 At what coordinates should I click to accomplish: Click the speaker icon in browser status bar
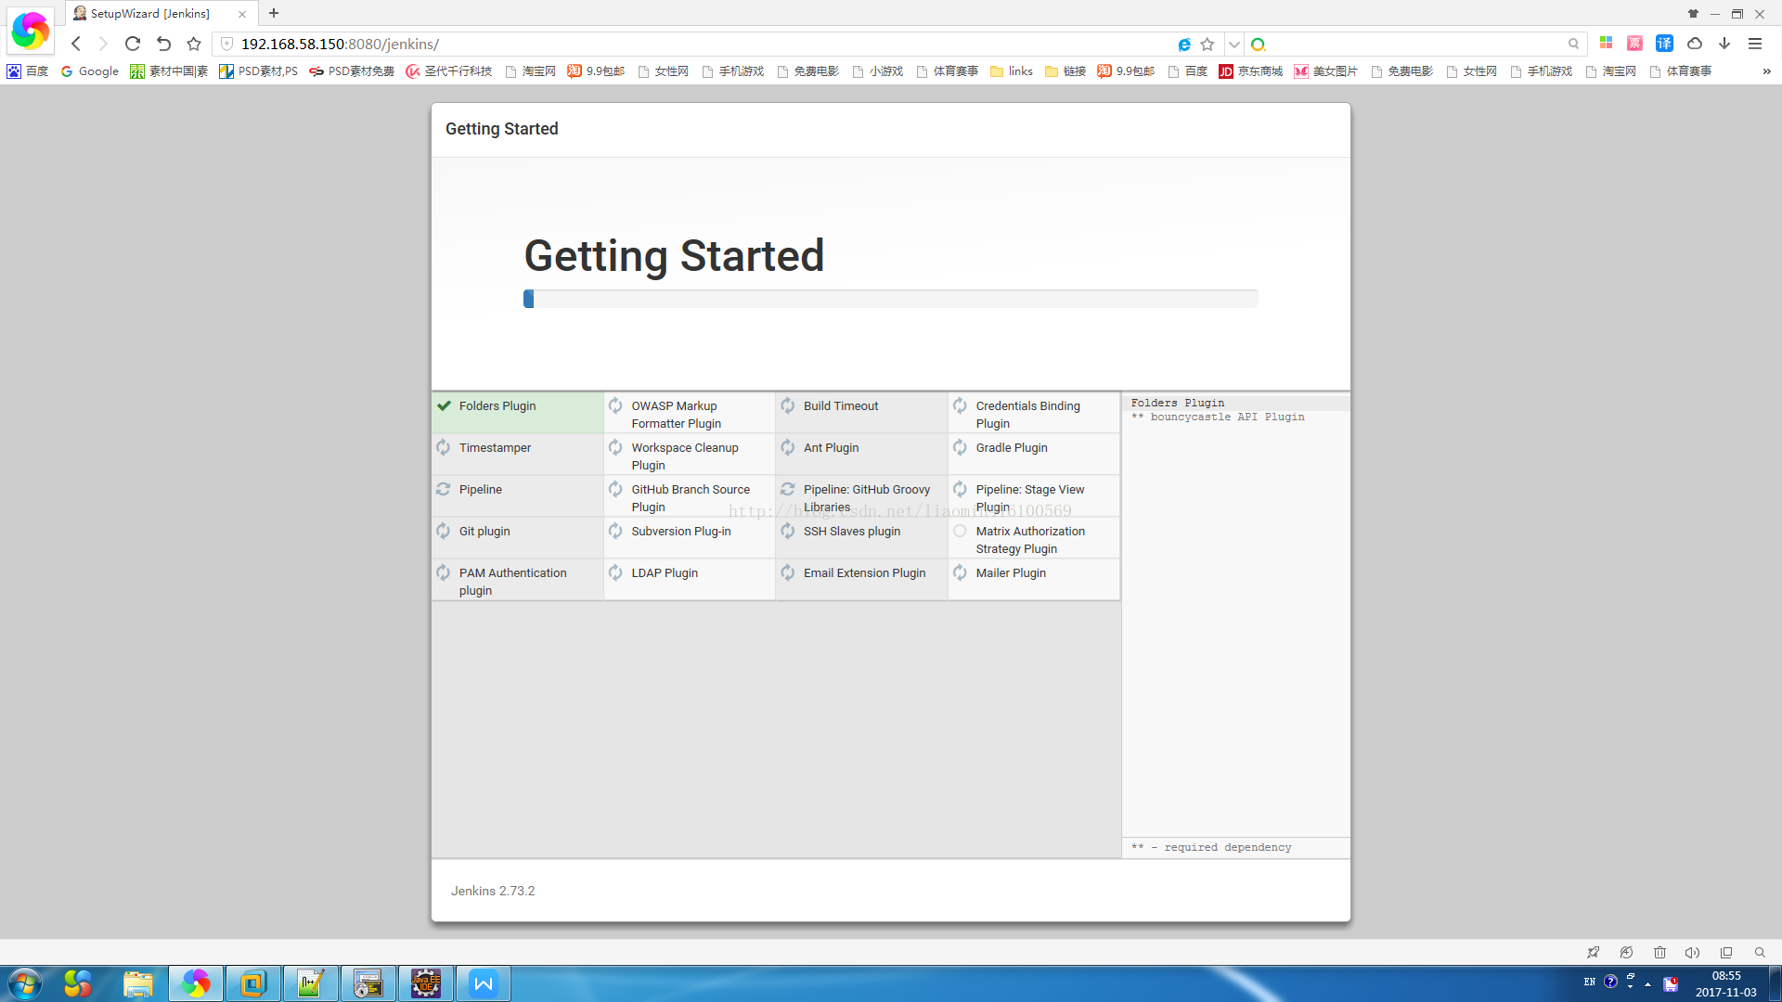[1692, 953]
